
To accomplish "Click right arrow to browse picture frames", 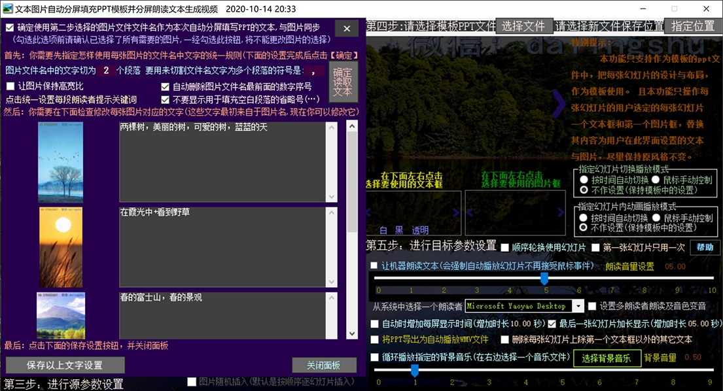I will point(559,212).
